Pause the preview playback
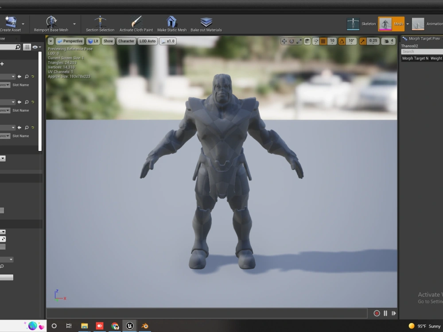Screen dimensions: 443x332 (x=385, y=313)
